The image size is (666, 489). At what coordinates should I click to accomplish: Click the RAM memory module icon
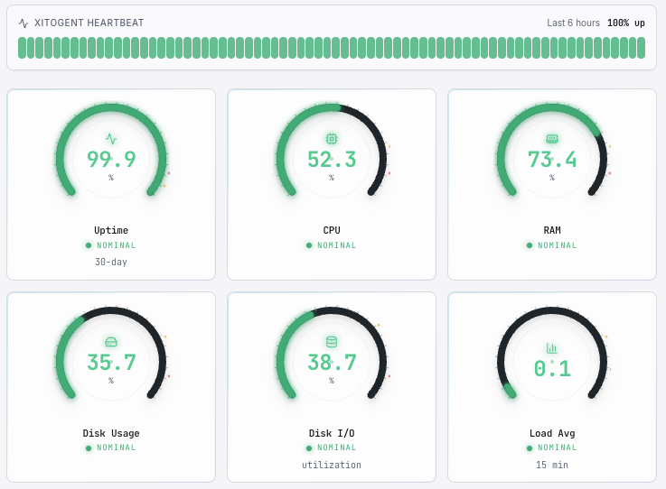(x=552, y=139)
